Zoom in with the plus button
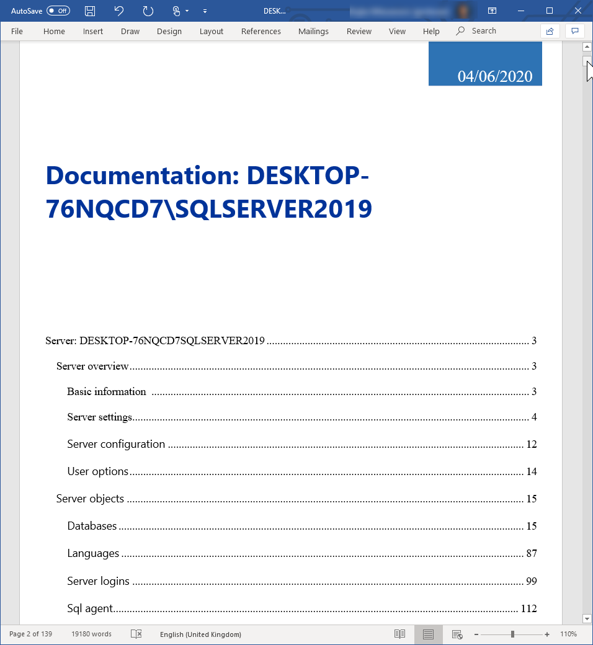Viewport: 593px width, 645px height. 547,634
